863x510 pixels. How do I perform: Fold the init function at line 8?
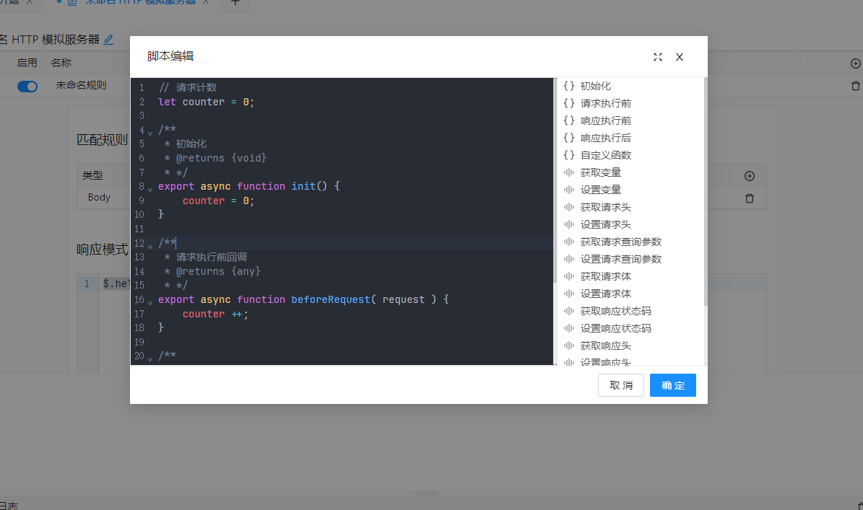[x=150, y=189]
